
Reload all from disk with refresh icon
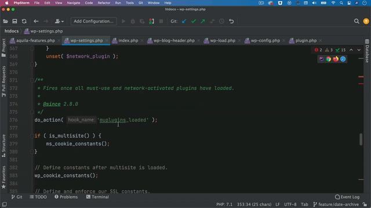pyautogui.click(x=24, y=21)
